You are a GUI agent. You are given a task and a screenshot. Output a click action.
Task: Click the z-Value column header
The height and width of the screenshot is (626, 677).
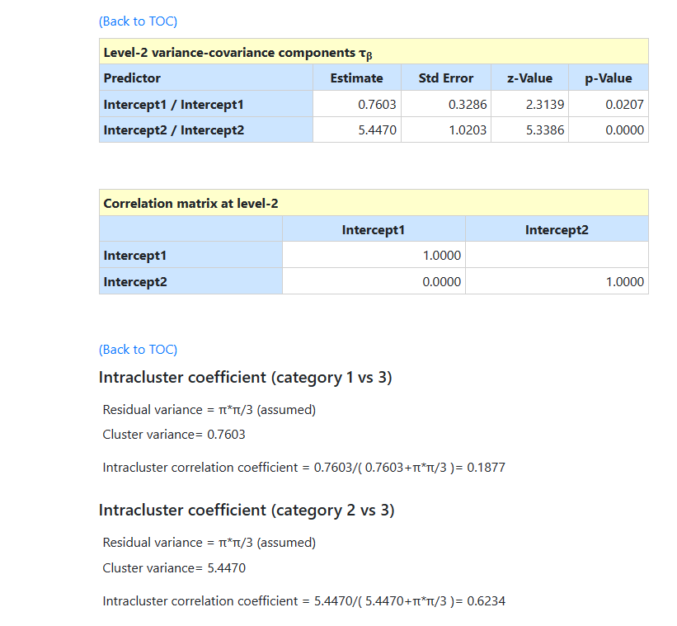(529, 78)
